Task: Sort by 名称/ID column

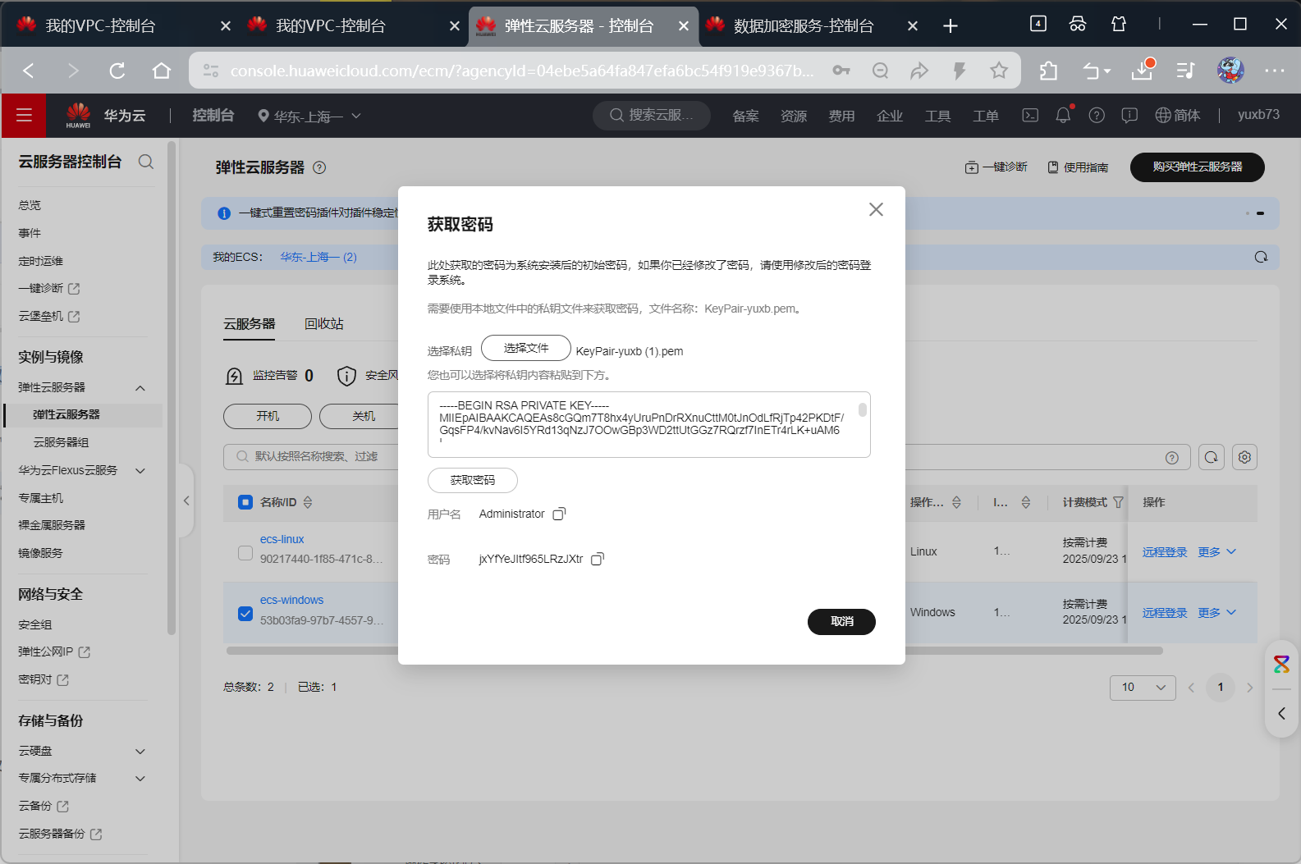Action: 308,502
